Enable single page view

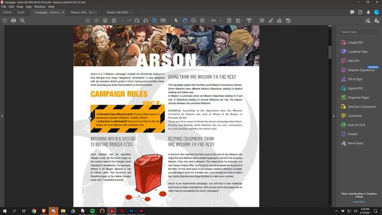point(155,20)
